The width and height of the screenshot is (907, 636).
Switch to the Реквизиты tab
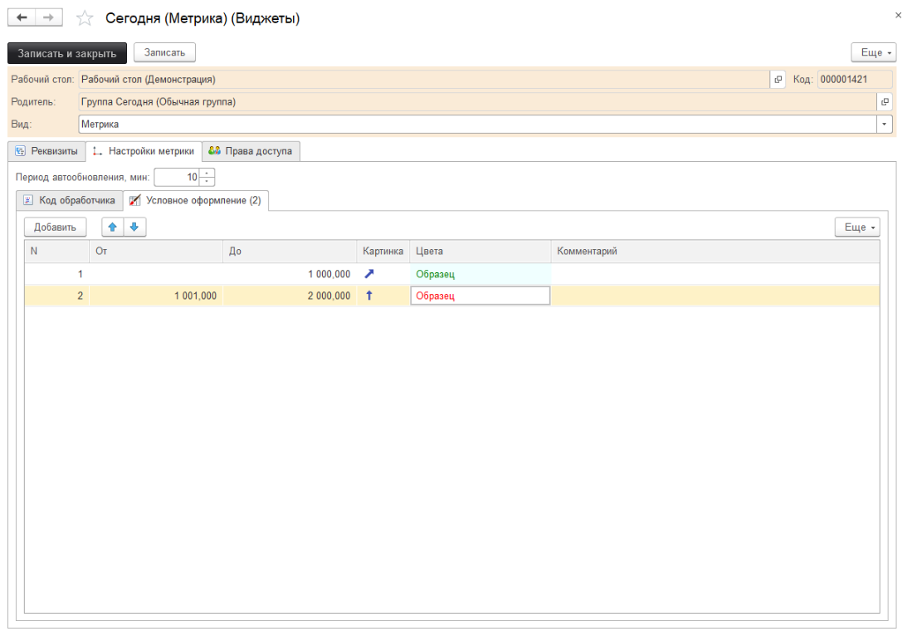click(x=47, y=151)
